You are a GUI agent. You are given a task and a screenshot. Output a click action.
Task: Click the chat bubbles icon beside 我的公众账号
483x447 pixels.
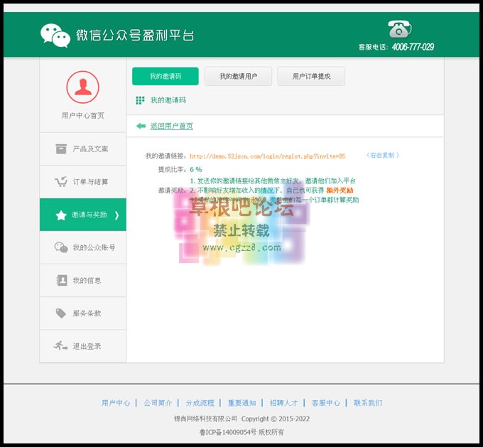tap(61, 247)
